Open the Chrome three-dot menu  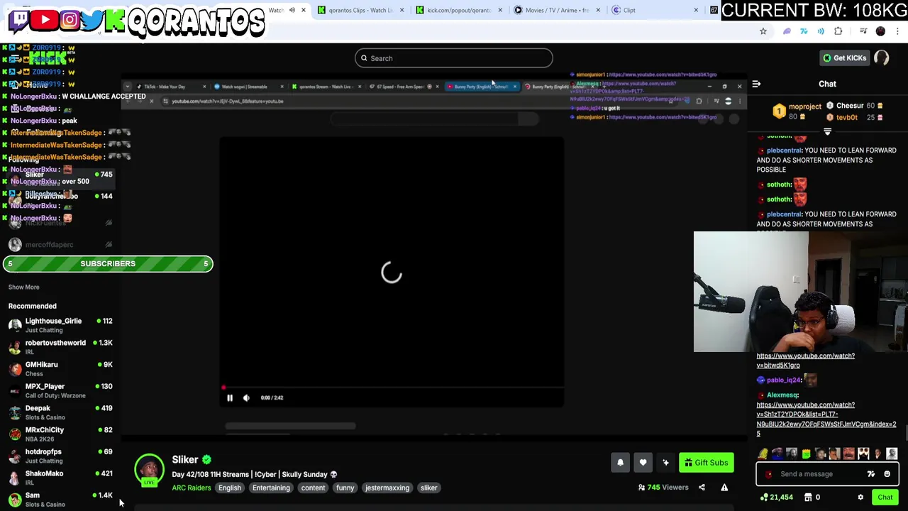[898, 31]
